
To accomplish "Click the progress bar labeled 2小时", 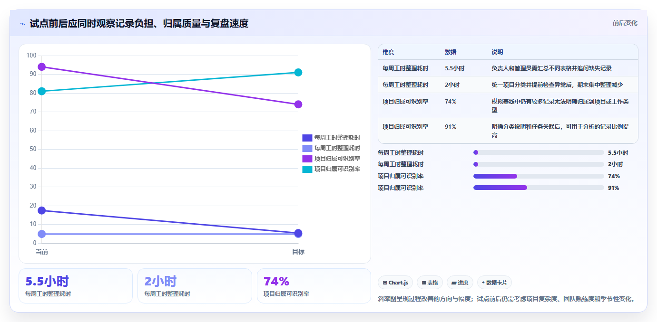I will point(539,164).
